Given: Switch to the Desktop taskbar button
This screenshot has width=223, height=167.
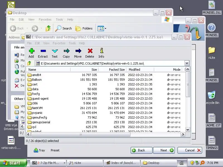Looking at the screenshot, I should [159, 163].
